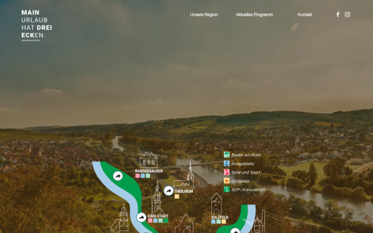Click the Randersacker building illustration
The width and height of the screenshot is (373, 233).
(149, 160)
